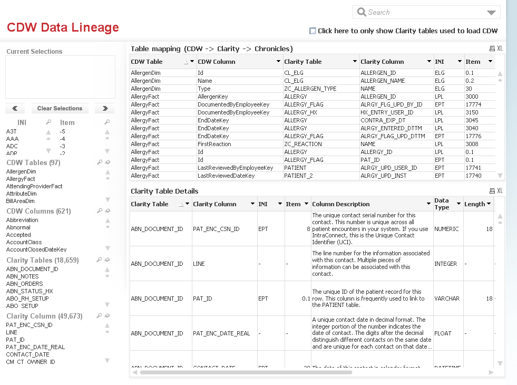Open the Search box dropdown arrow

(x=491, y=13)
